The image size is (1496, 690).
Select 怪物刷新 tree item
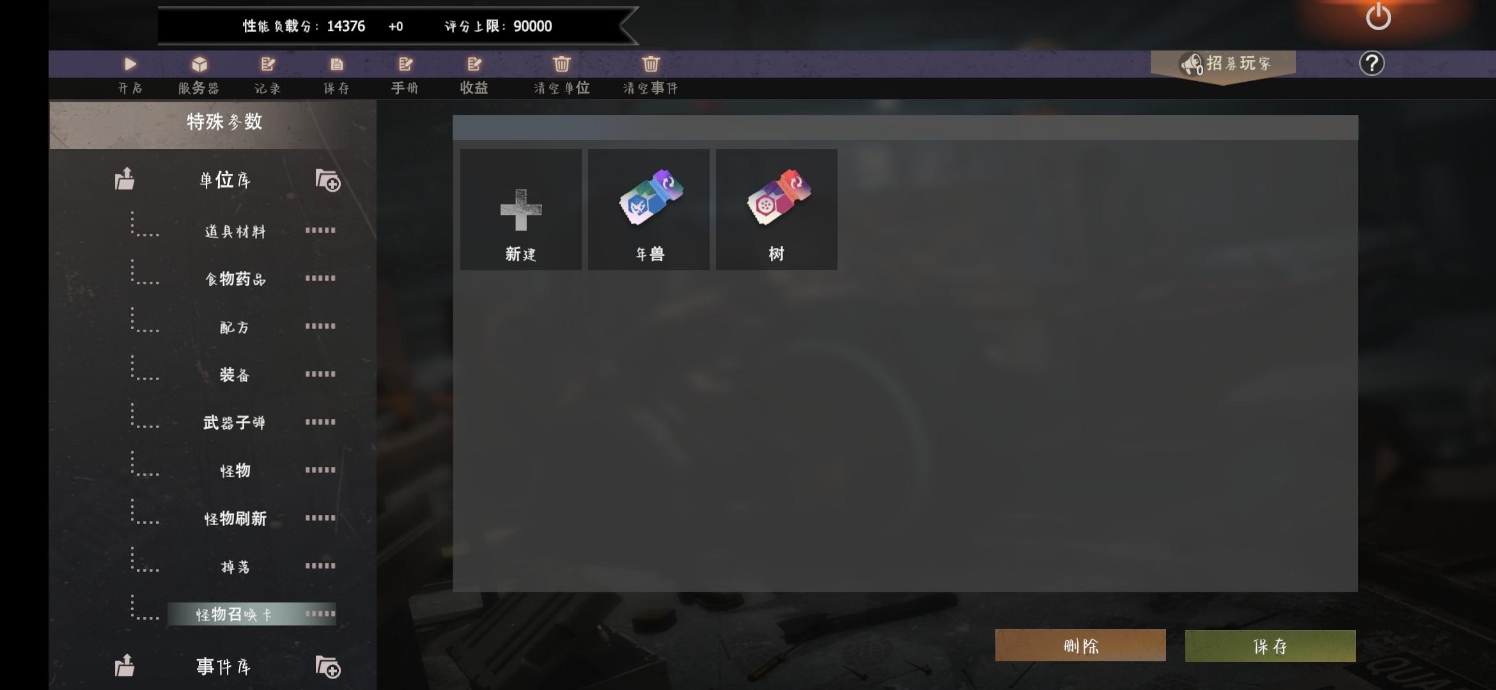tap(235, 518)
